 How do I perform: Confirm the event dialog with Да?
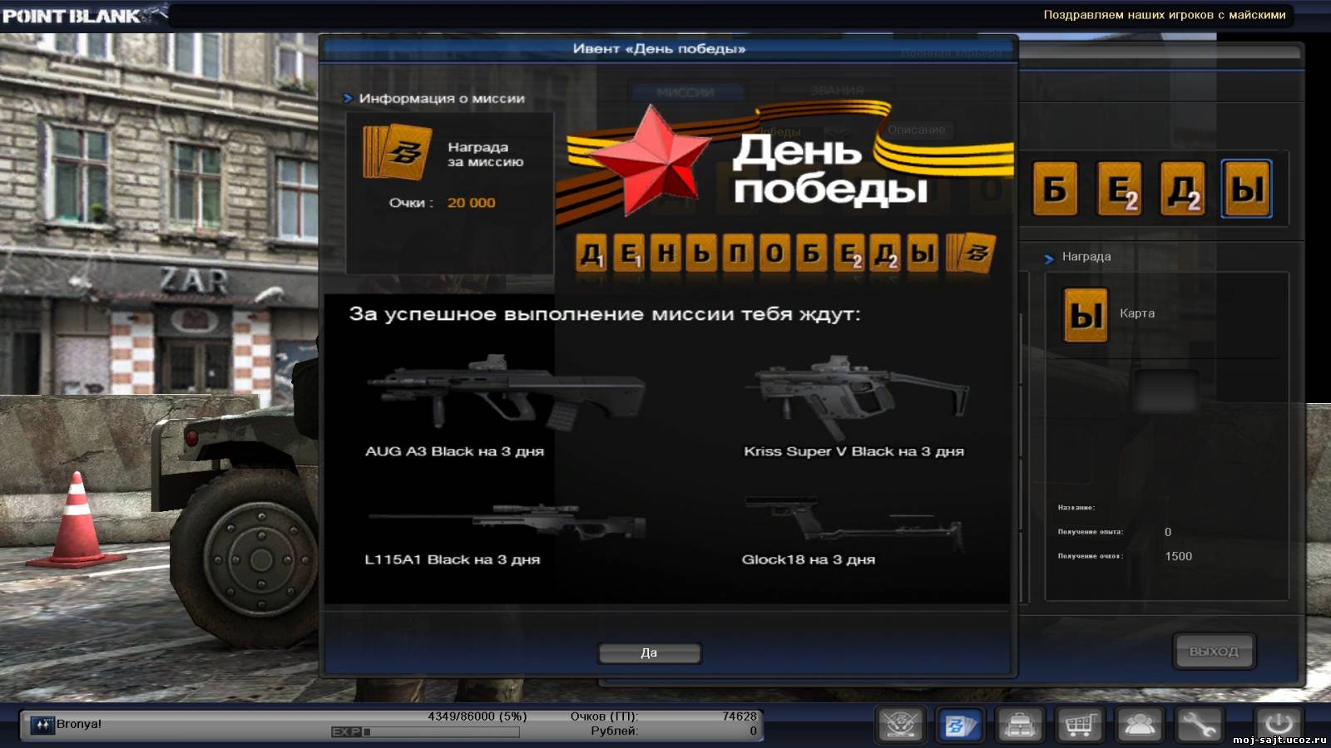click(x=649, y=653)
